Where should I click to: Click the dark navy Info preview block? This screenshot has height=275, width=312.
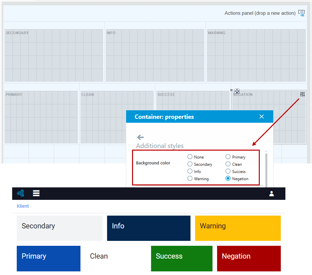pyautogui.click(x=149, y=228)
